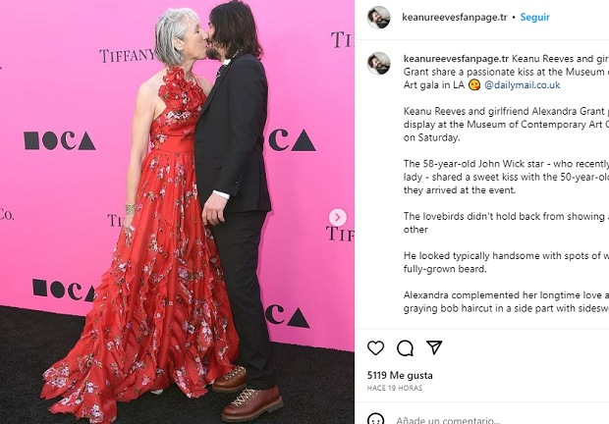
Task: Open comments with the speech bubble icon
Action: coord(405,348)
